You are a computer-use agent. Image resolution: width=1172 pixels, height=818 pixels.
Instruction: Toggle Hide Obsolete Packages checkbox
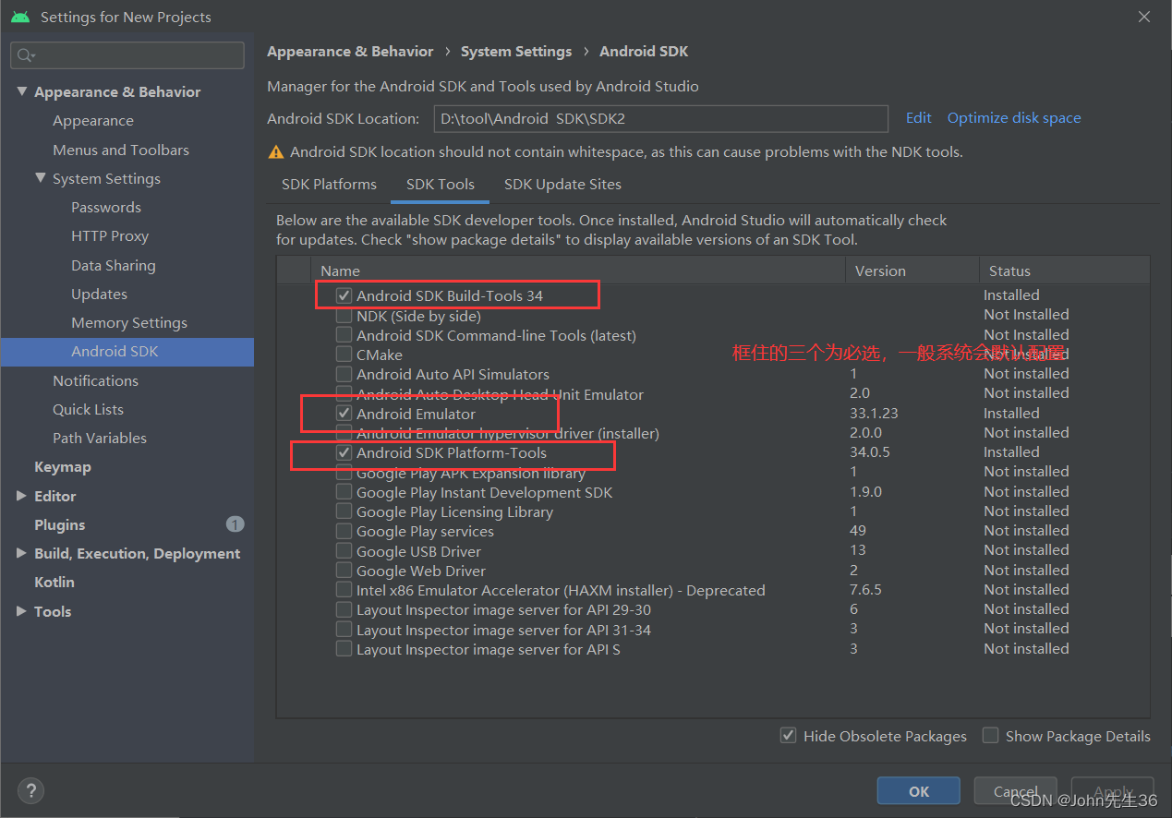point(788,736)
